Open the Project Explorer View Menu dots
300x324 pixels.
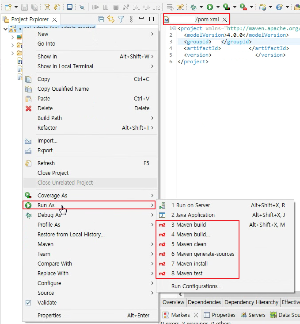pyautogui.click(x=131, y=19)
